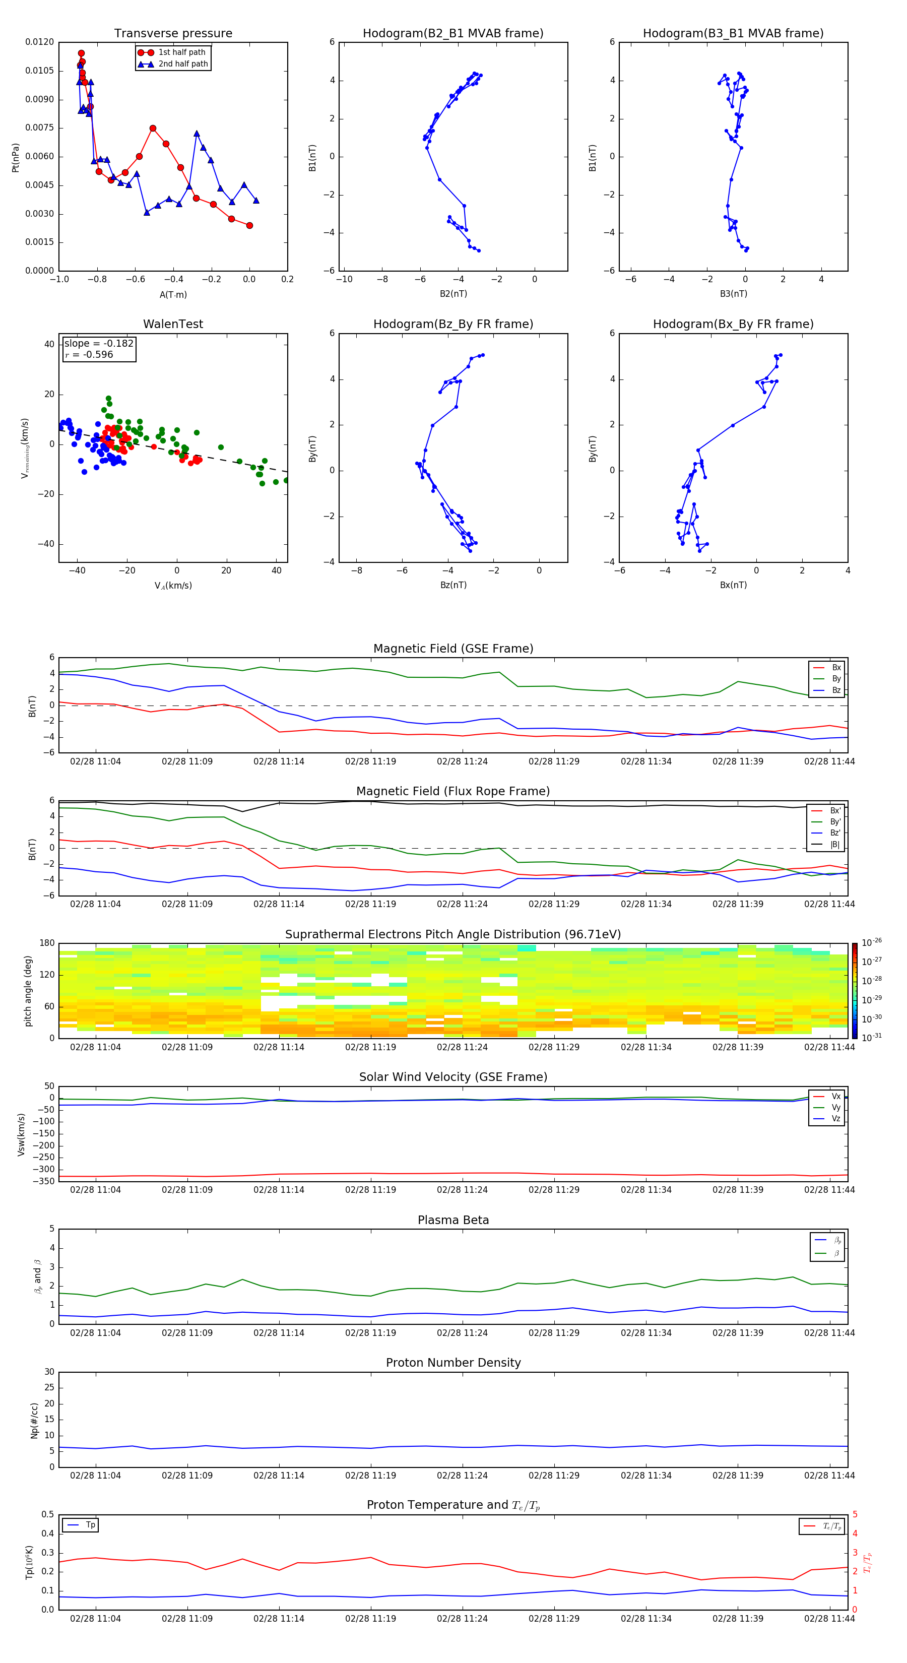Click the "V_remaining(km/s)" y-axis label

[x=25, y=448]
